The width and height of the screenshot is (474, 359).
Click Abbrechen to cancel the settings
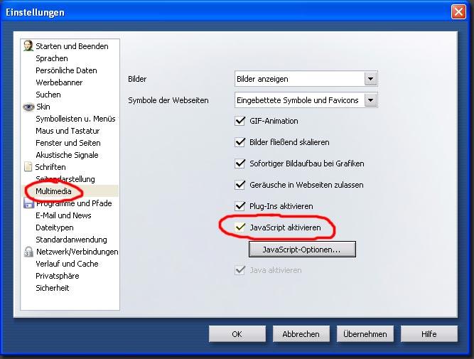(301, 333)
